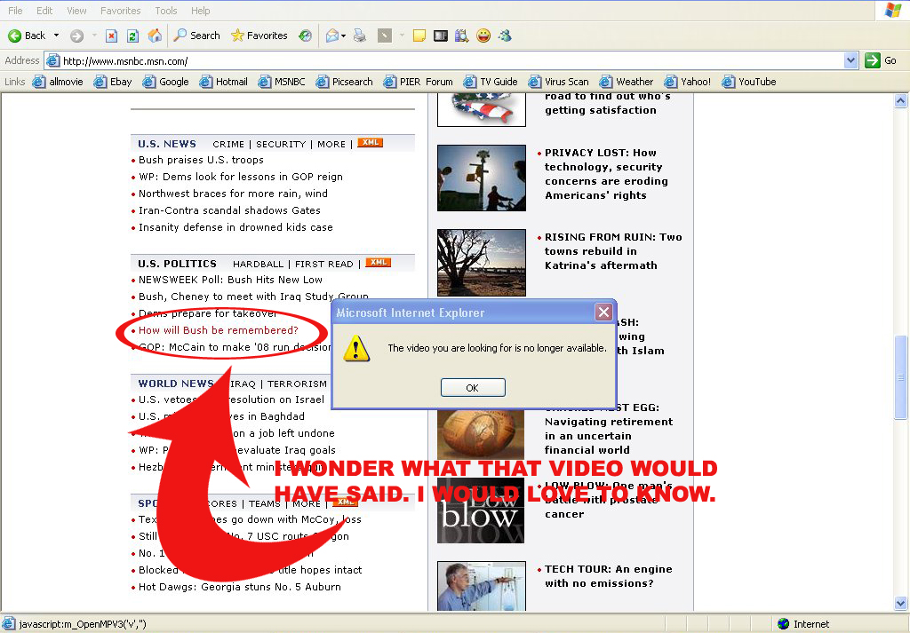Open the Picsearch link in Links bar
The width and height of the screenshot is (910, 633).
345,82
